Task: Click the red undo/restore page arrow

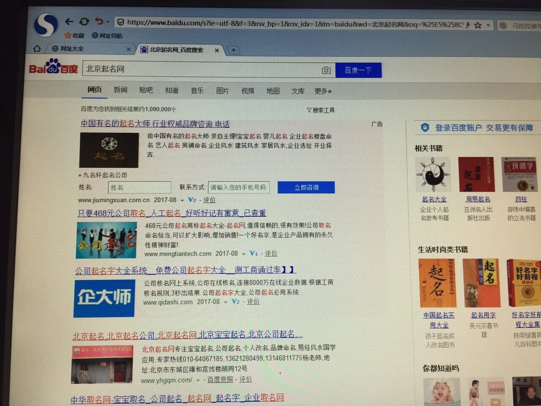Action: pos(99,21)
